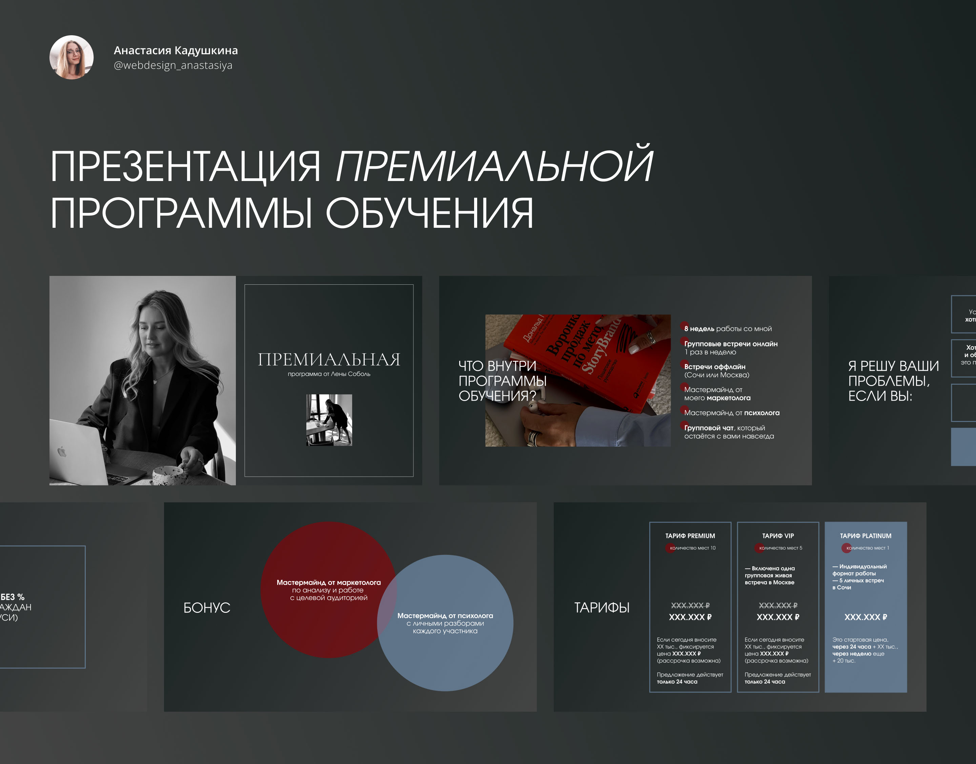
Task: Open the @webdesign_anastasiya handle link
Action: point(172,65)
